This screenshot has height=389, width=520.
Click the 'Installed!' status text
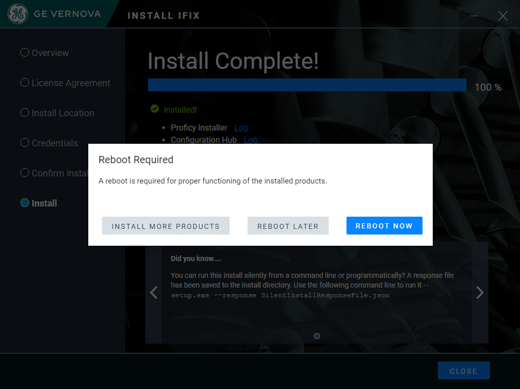180,110
